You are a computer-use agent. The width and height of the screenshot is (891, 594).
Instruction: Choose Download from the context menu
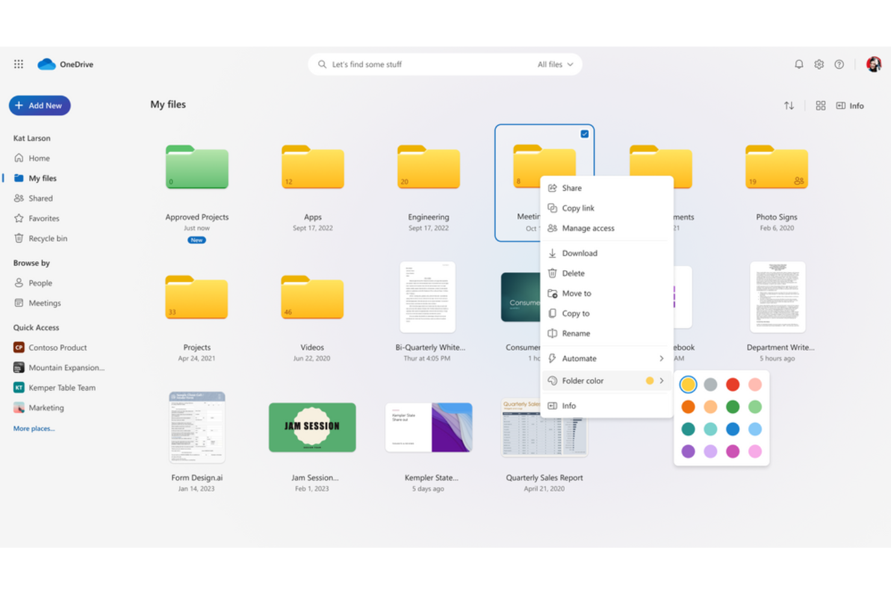(x=607, y=253)
